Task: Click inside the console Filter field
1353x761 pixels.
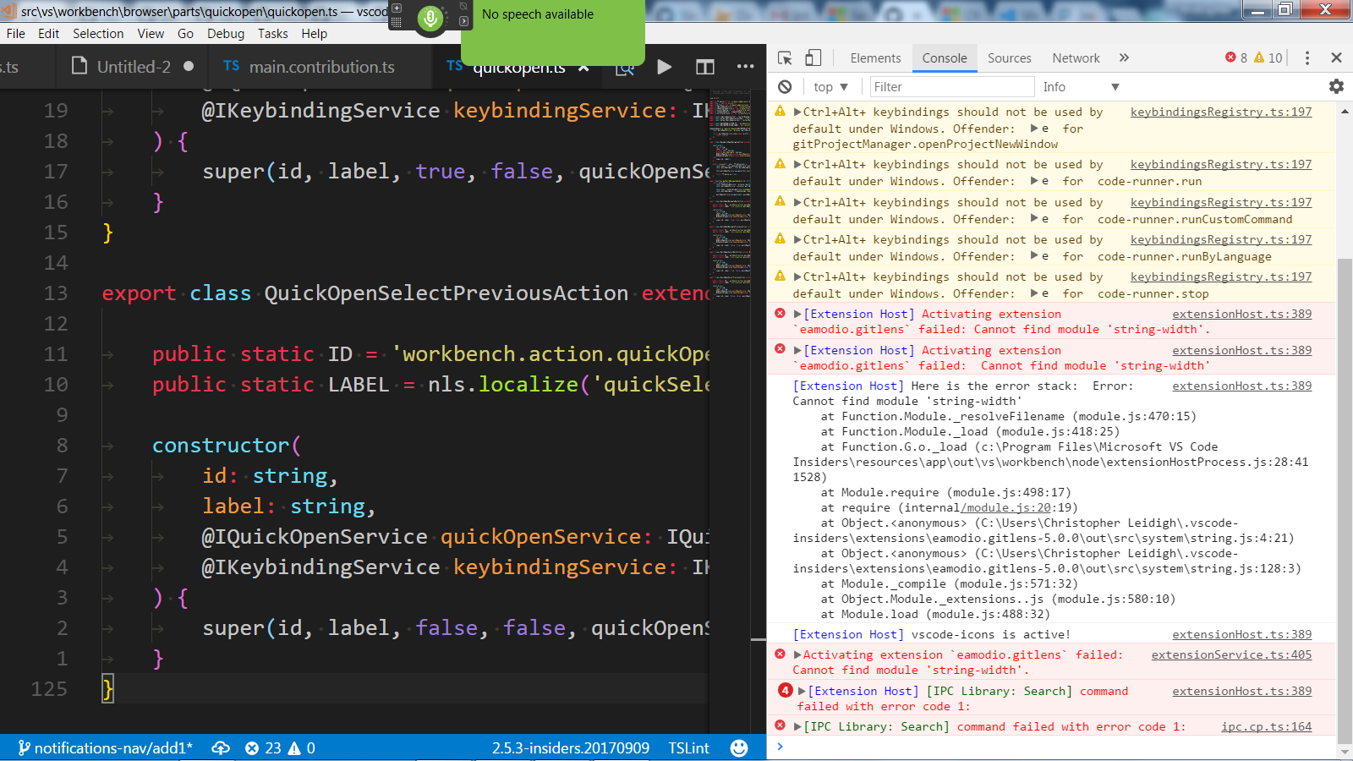Action: coord(951,86)
